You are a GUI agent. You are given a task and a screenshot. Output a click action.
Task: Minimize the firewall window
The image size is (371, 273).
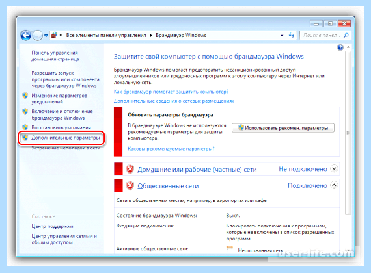click(316, 24)
